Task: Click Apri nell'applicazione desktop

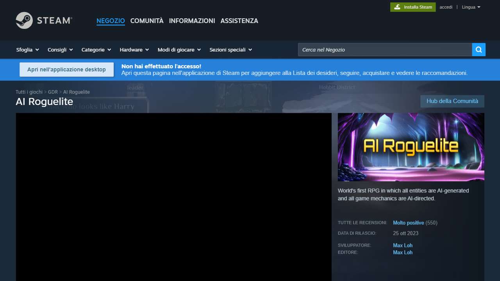Action: tap(66, 69)
